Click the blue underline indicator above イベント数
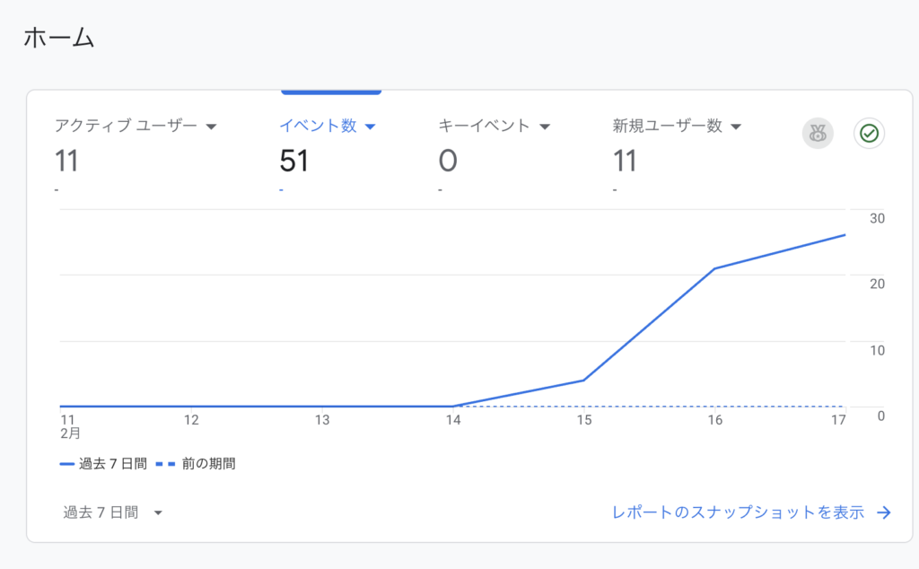Image resolution: width=919 pixels, height=569 pixels. [x=331, y=90]
